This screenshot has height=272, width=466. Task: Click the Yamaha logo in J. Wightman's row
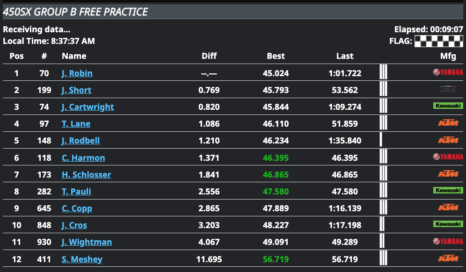point(448,241)
